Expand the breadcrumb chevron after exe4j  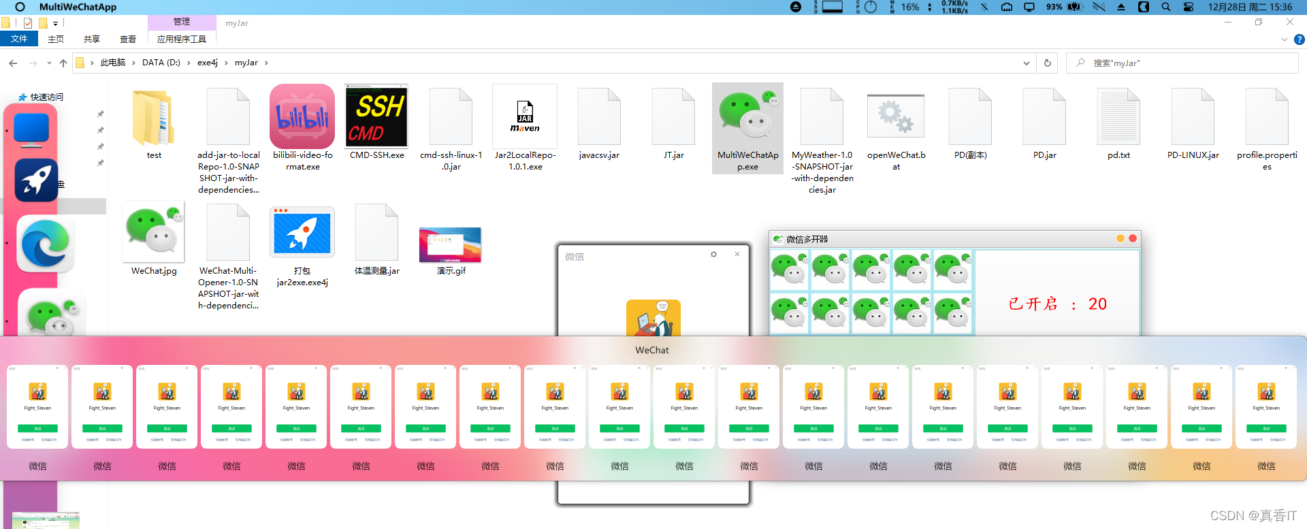pos(226,63)
